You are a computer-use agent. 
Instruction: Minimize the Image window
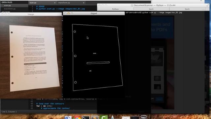(x=6, y=14)
